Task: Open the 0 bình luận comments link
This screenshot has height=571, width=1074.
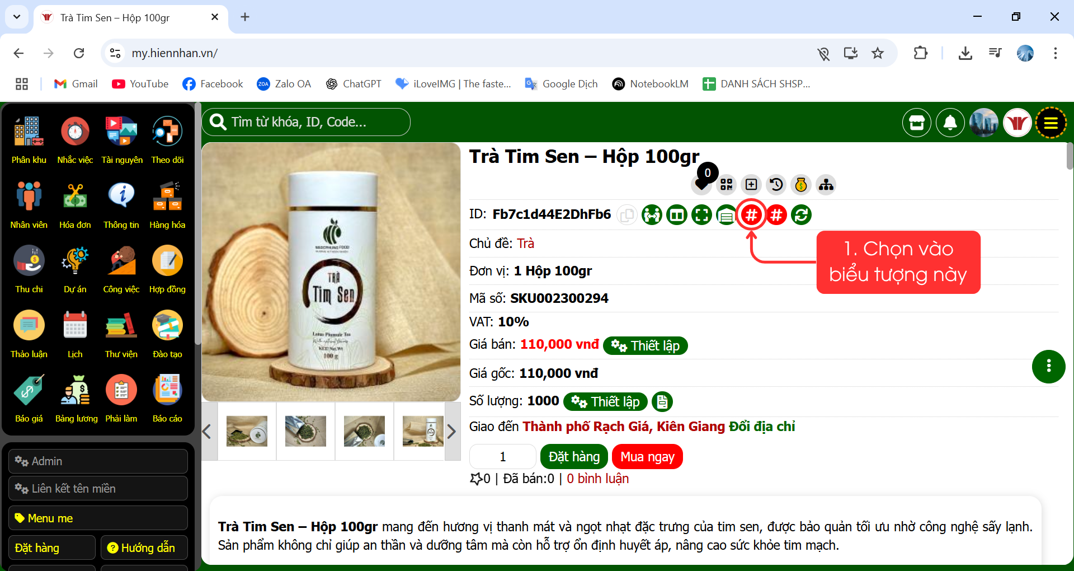Action: [x=597, y=479]
